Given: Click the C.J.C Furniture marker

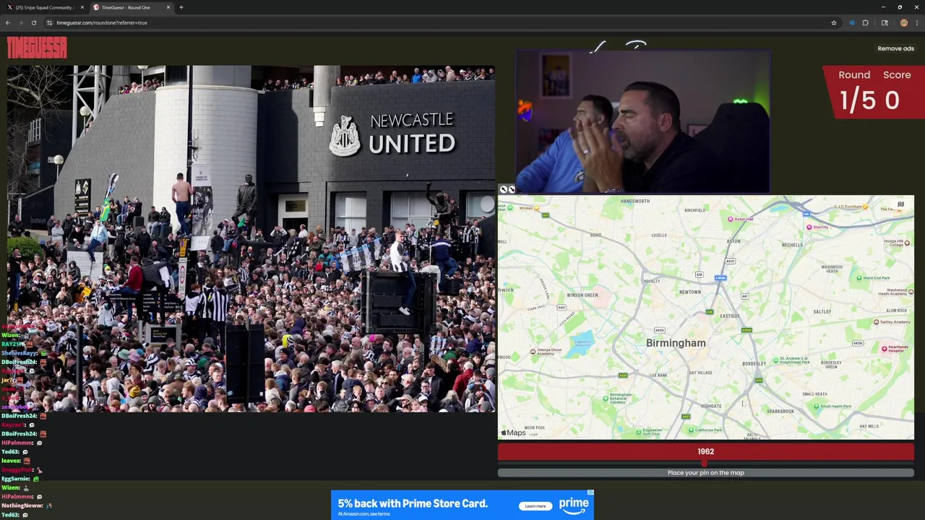Looking at the screenshot, I should click(x=865, y=207).
